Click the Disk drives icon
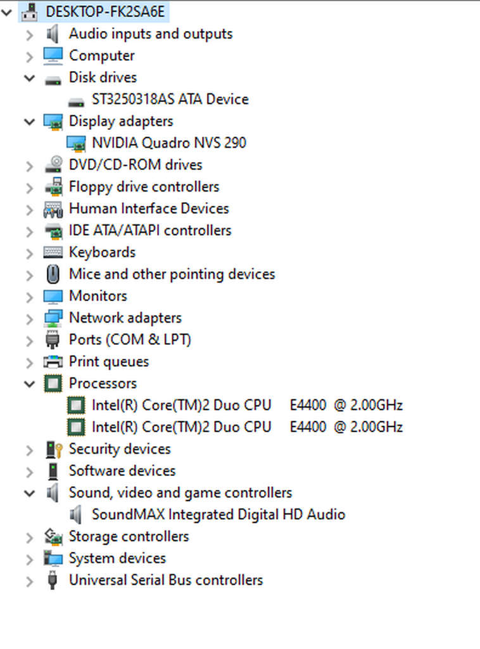Image resolution: width=480 pixels, height=649 pixels. pyautogui.click(x=53, y=78)
